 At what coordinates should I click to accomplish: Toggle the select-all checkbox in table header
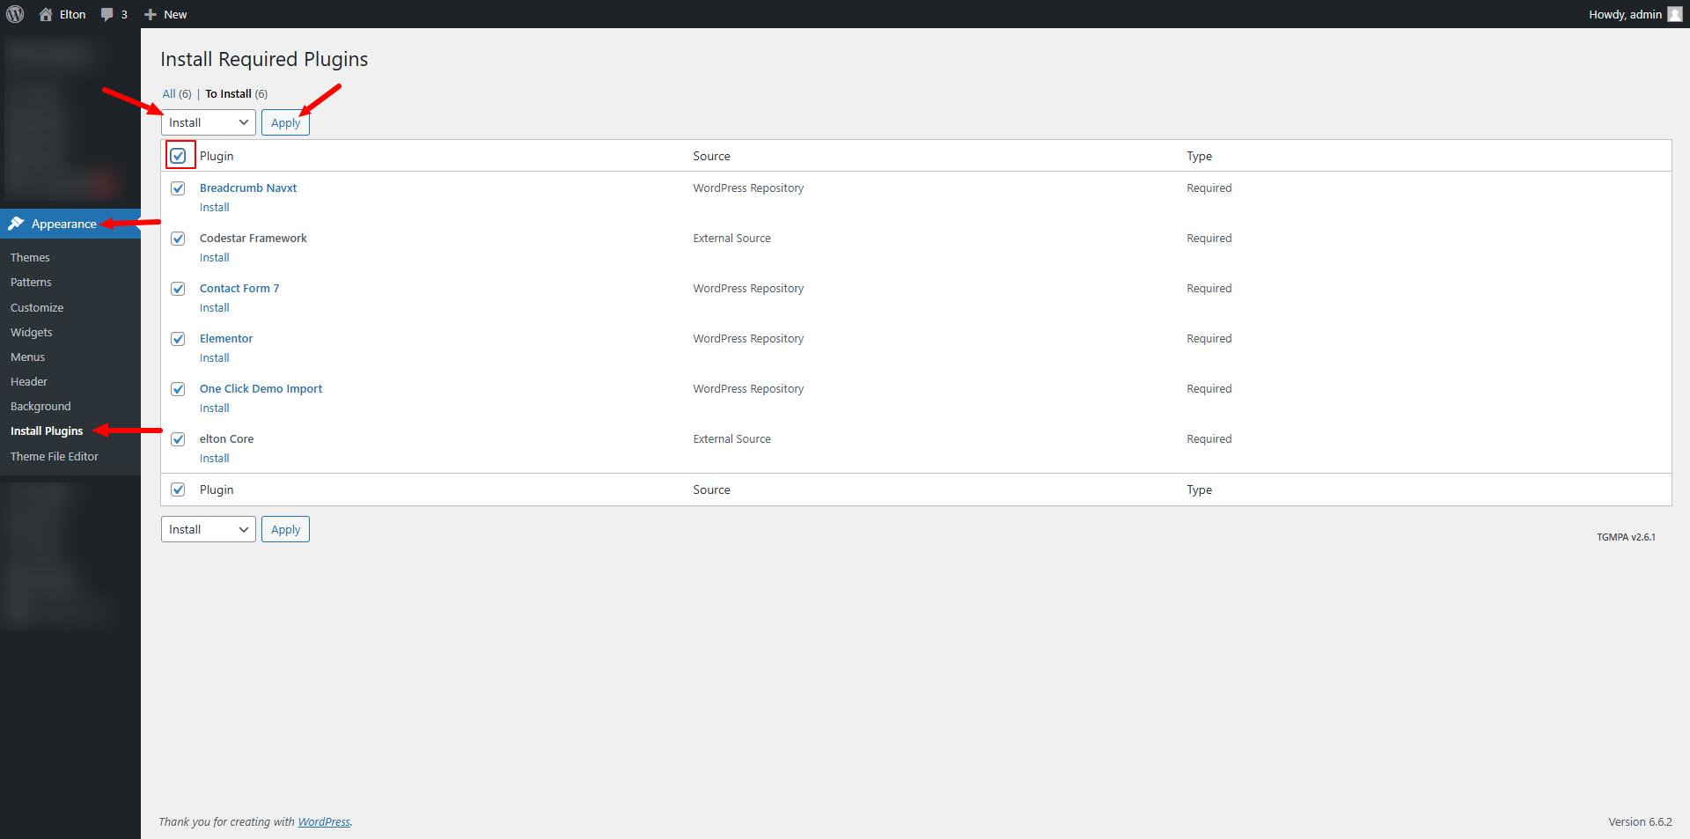click(179, 156)
